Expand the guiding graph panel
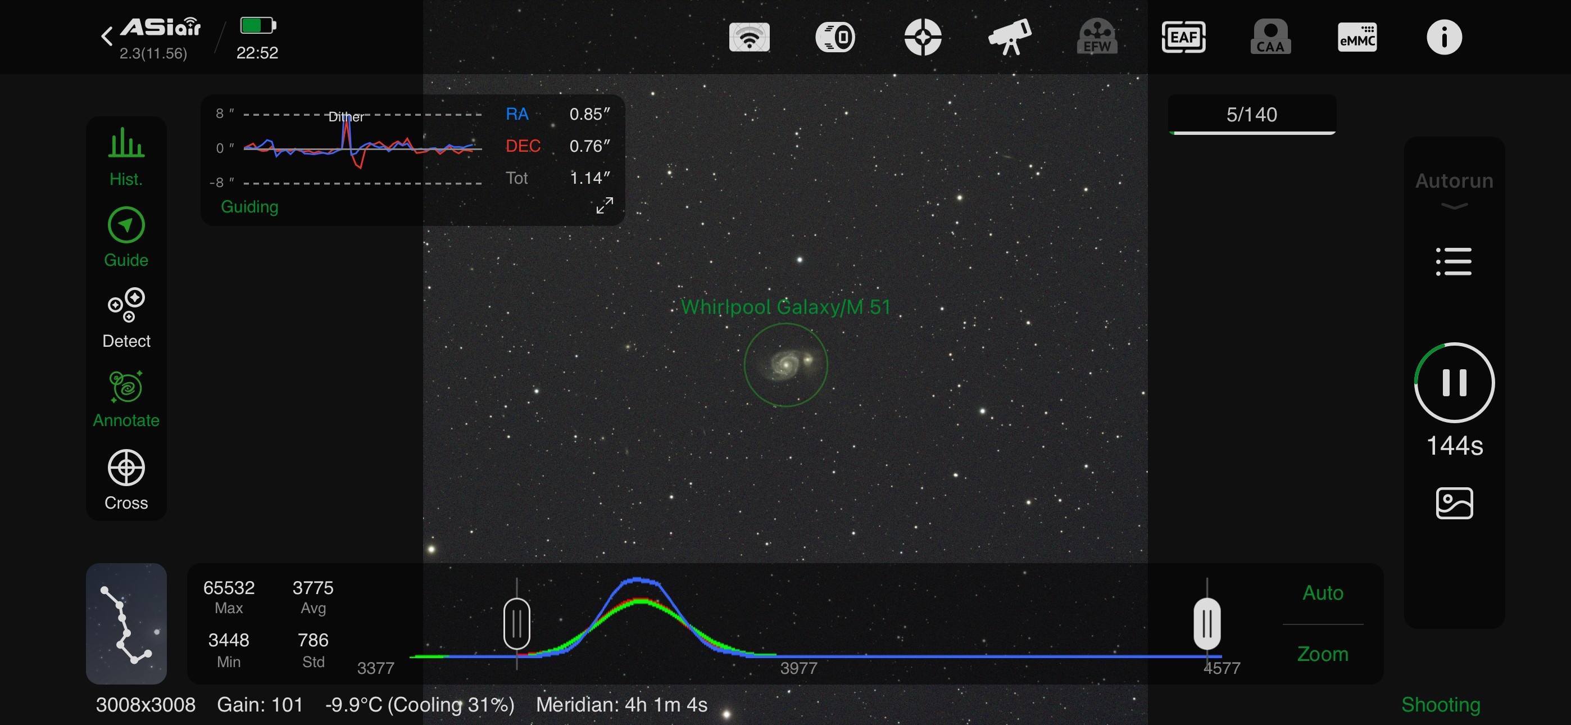This screenshot has height=725, width=1571. pyautogui.click(x=604, y=206)
